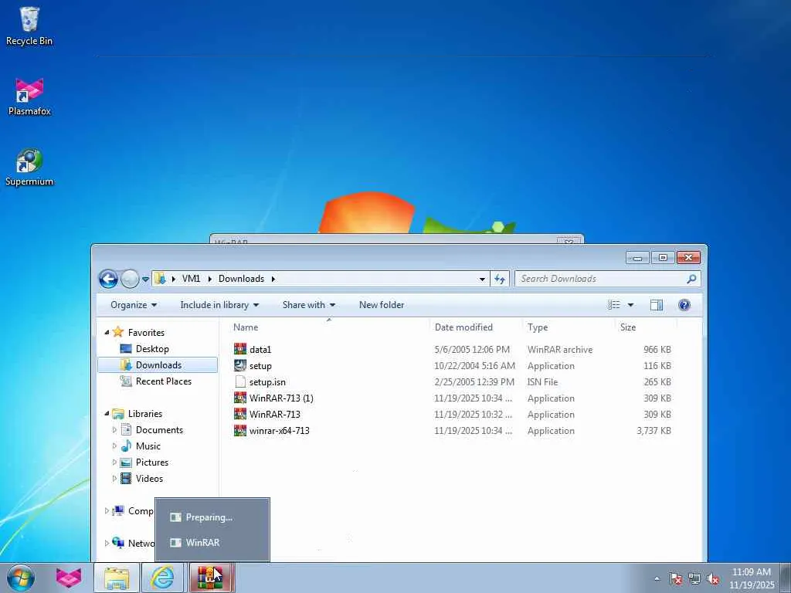
Task: Change the view with the view icon
Action: point(614,305)
